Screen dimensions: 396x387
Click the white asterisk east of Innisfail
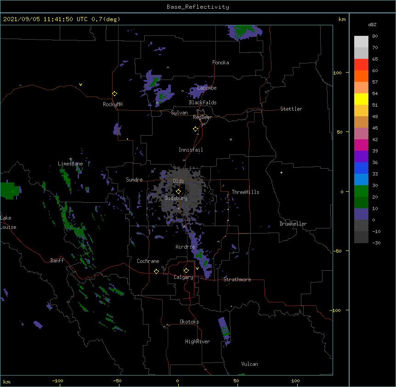coord(231,139)
